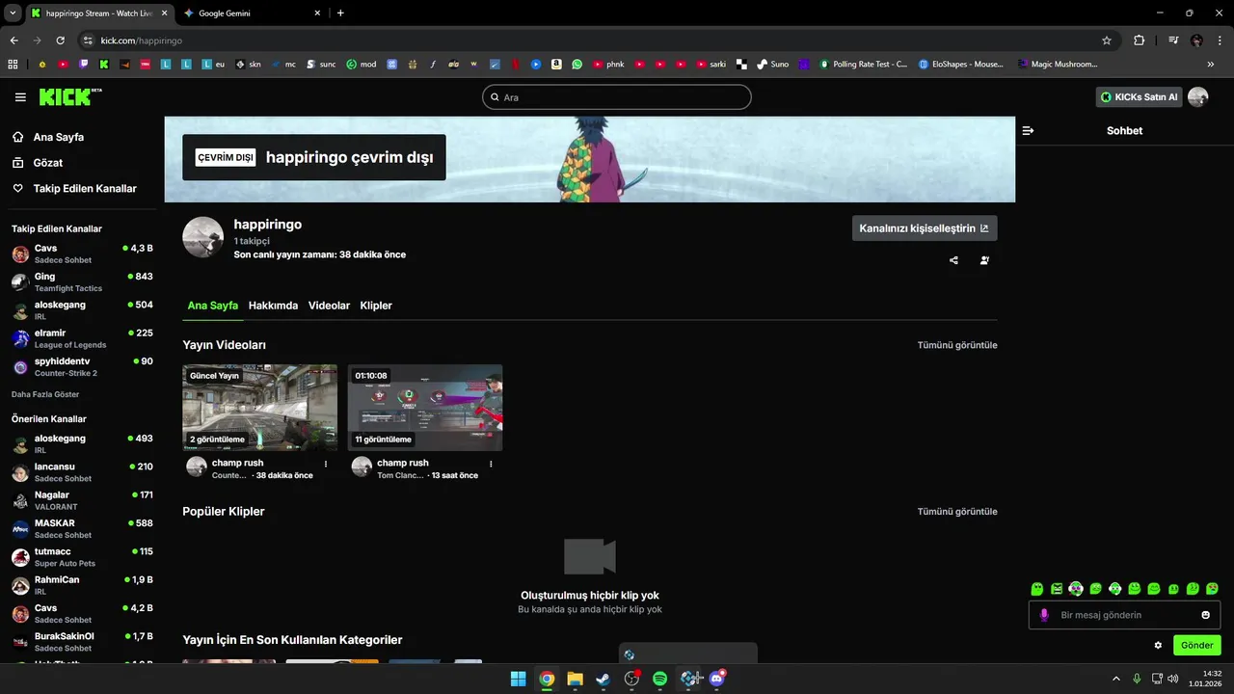Click the KICKs Satın Al button
The height and width of the screenshot is (694, 1234).
click(1139, 96)
